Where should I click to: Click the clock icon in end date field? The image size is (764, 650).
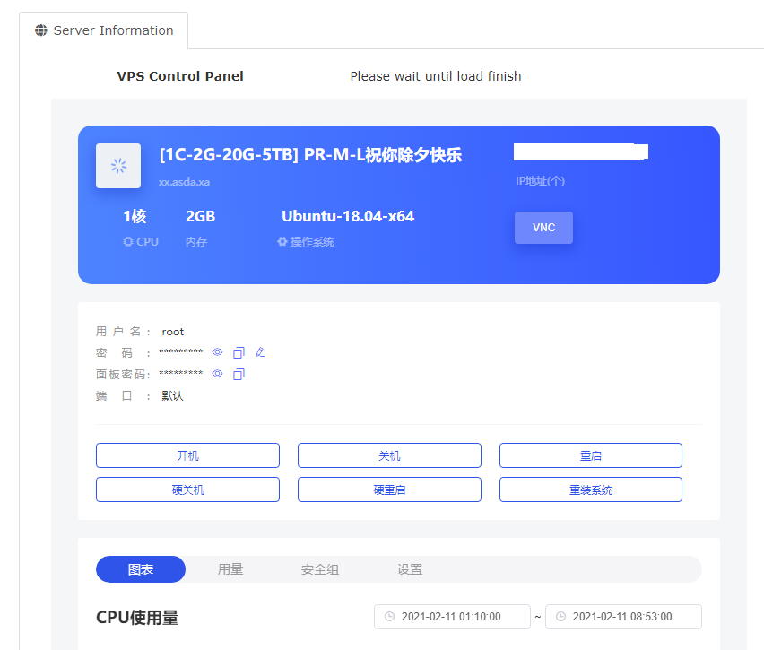click(560, 617)
